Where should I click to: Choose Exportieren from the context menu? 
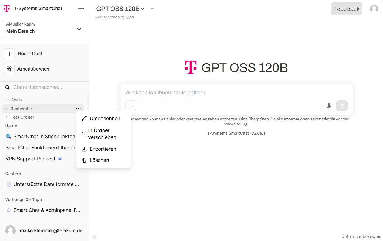(104, 149)
